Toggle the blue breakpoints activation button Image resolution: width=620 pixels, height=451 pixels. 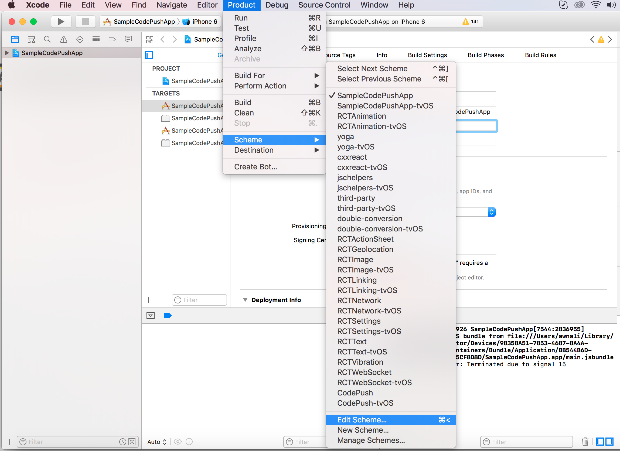pyautogui.click(x=167, y=316)
